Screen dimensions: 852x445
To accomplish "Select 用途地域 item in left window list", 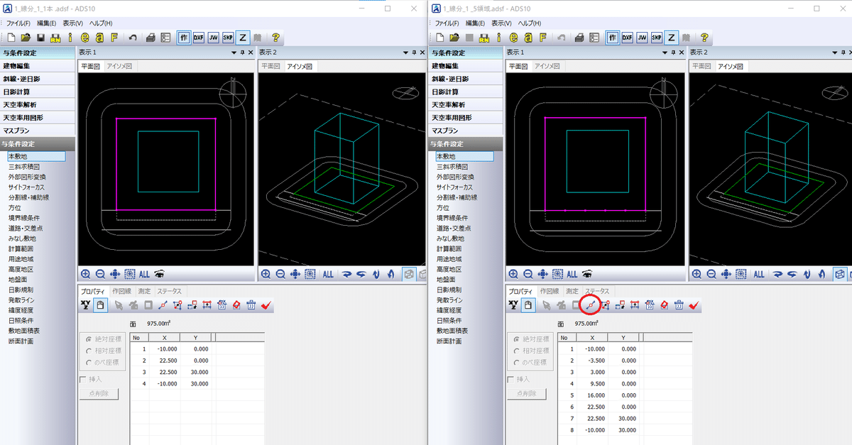I will coord(23,259).
